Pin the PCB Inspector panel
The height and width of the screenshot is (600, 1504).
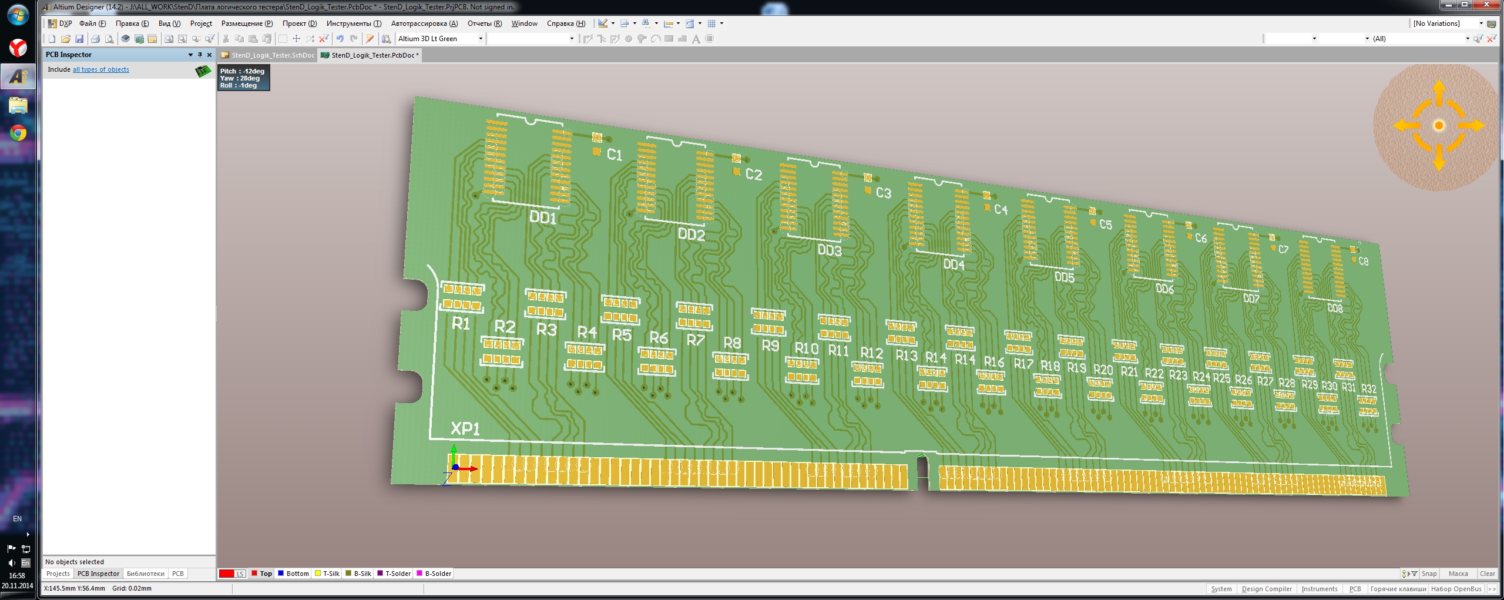(200, 55)
